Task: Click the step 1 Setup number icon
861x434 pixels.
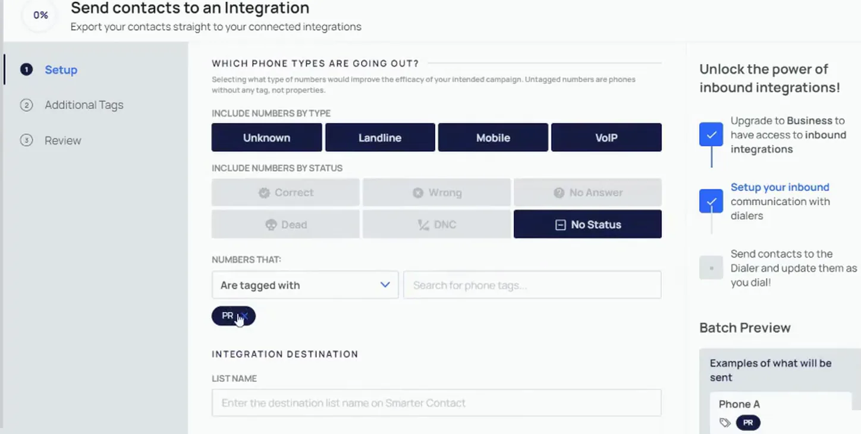Action: [x=26, y=70]
